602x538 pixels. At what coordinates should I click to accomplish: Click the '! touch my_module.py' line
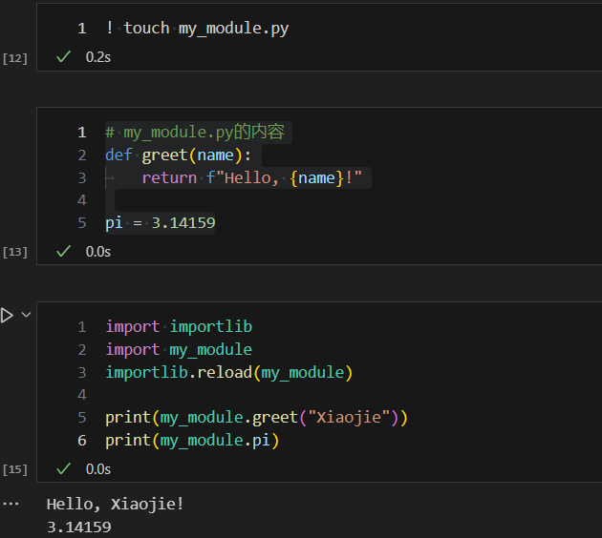197,29
